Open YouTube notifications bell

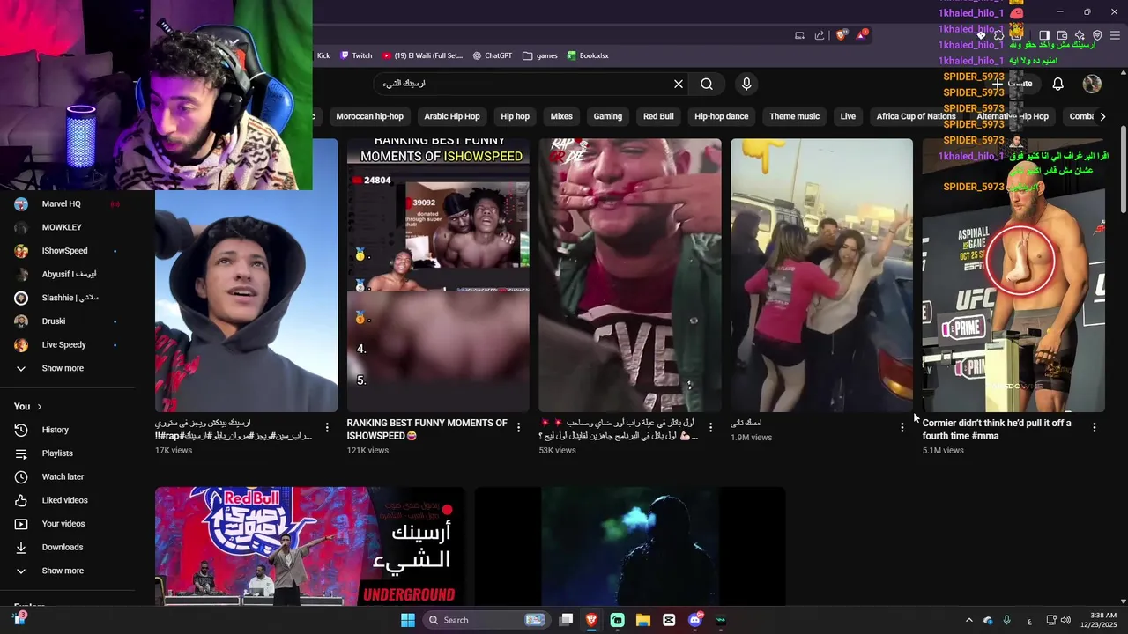click(x=1057, y=84)
